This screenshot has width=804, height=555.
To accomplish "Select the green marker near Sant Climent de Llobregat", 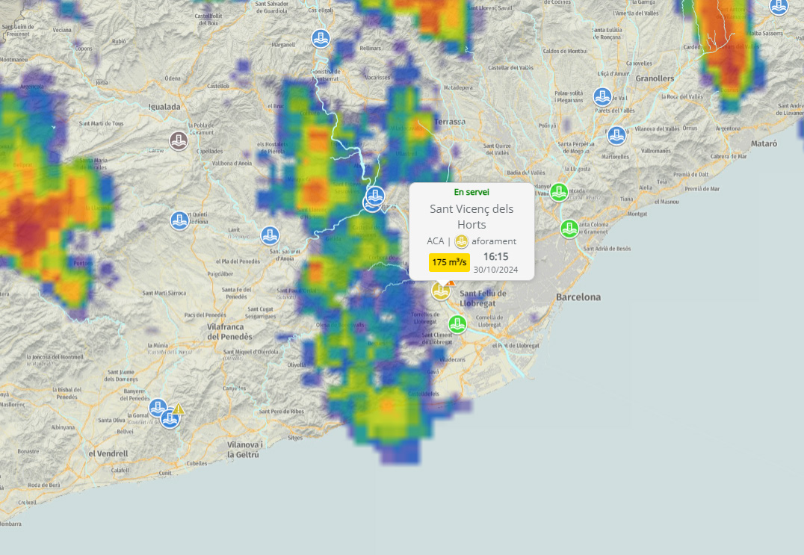I will click(x=457, y=324).
